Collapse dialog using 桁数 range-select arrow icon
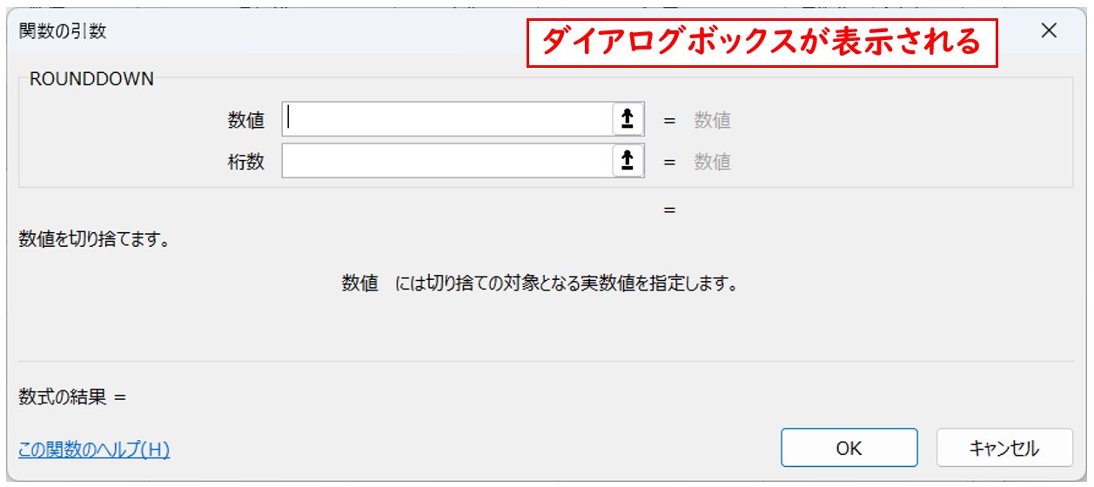The image size is (1094, 487). 628,161
